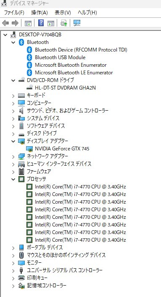Screen dimensions: 161x297
Task: Open the blue question mark Help icon
Action: [x=41, y=23]
